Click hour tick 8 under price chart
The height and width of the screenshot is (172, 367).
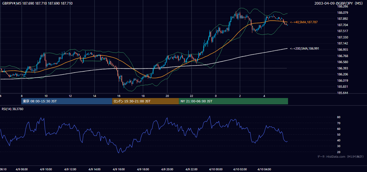click(22, 96)
